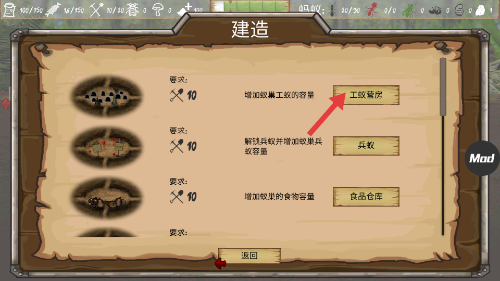Image resolution: width=500 pixels, height=281 pixels.
Task: Click the 返回 button
Action: coord(249,256)
